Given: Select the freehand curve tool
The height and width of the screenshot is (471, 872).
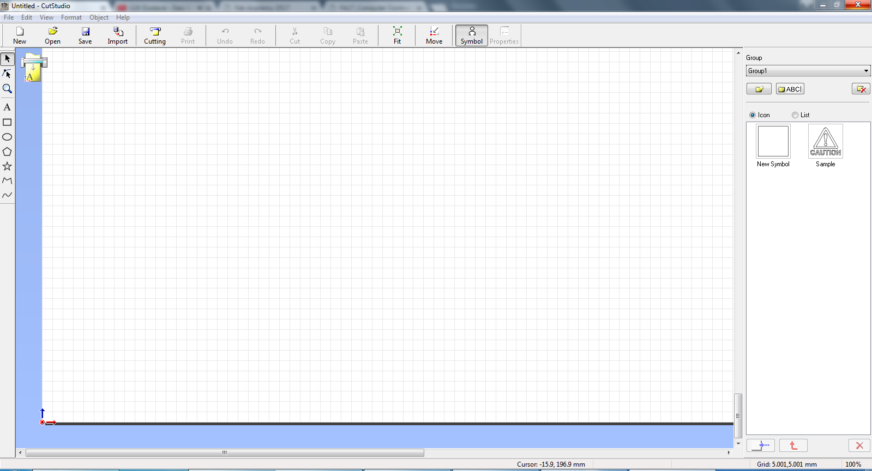Looking at the screenshot, I should 7,195.
